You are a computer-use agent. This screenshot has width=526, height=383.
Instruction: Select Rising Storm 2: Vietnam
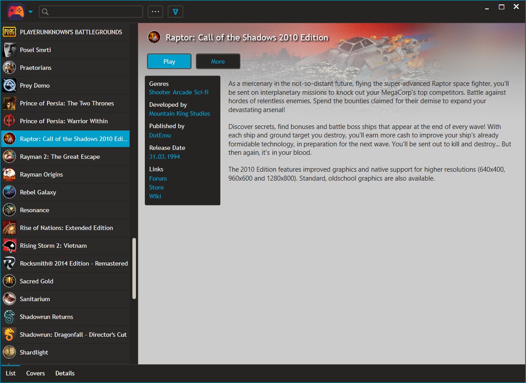(x=65, y=246)
